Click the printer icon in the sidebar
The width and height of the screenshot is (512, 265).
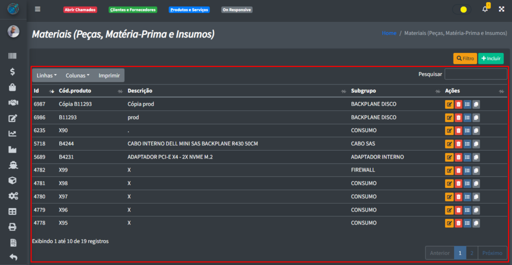(x=13, y=227)
